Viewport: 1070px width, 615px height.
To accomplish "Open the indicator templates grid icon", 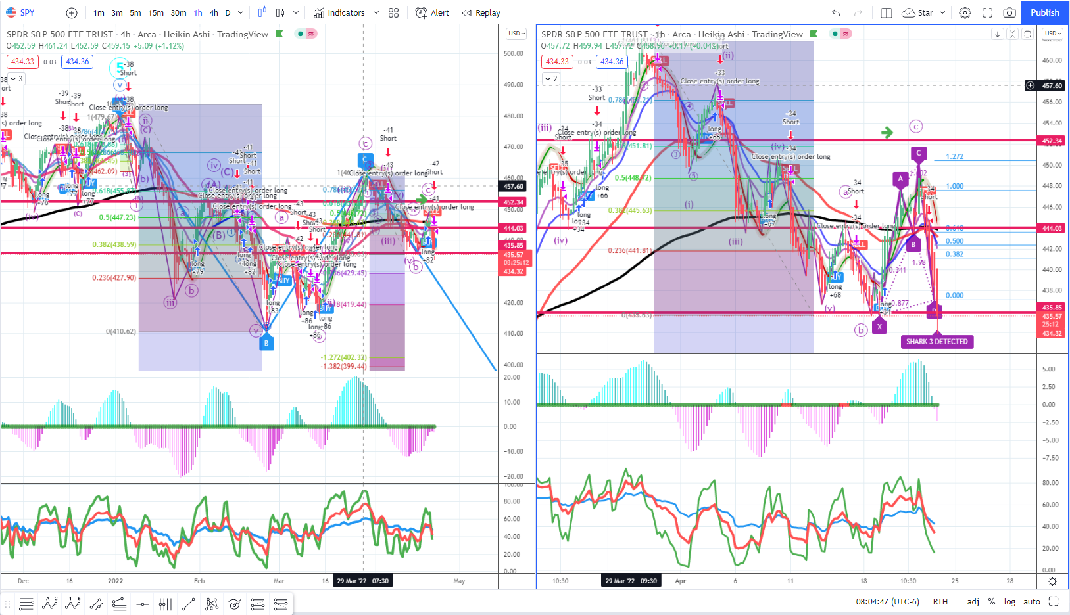I will click(x=394, y=12).
